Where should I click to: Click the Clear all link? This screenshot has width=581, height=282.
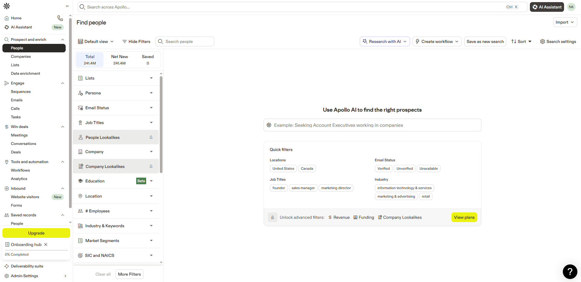click(103, 274)
